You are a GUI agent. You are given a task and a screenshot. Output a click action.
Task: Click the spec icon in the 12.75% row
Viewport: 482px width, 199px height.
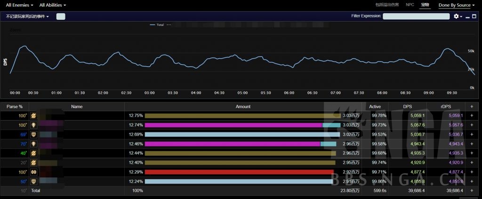(x=33, y=115)
